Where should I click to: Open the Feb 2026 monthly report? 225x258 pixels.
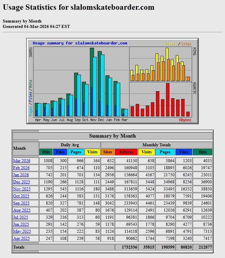pos(21,168)
